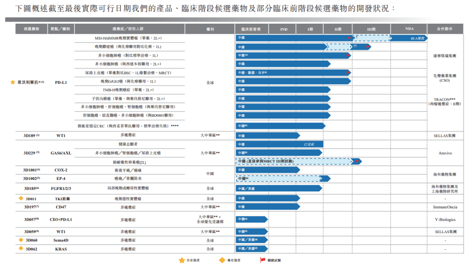Viewport: 474px width, 266px height.
Task: Click red flag on 中國、歐盟、日本 bar
Action: 349,72
